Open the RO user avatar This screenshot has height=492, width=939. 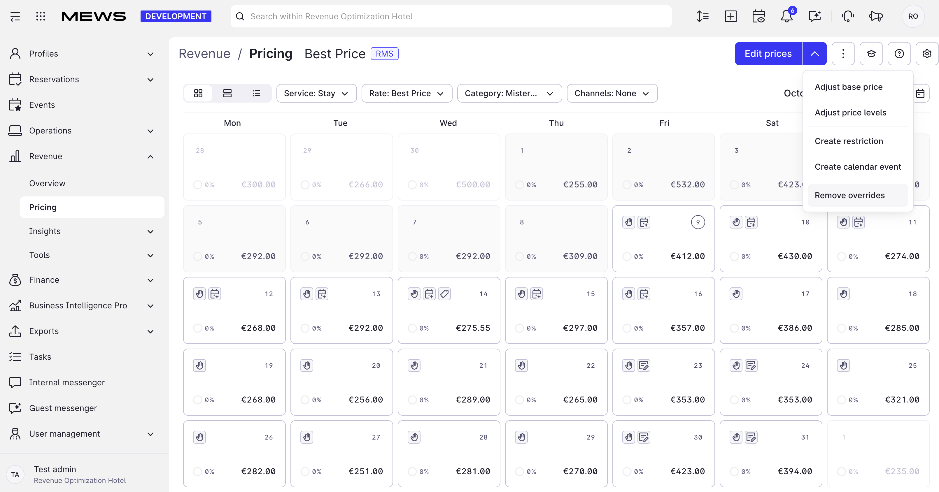[x=913, y=16]
